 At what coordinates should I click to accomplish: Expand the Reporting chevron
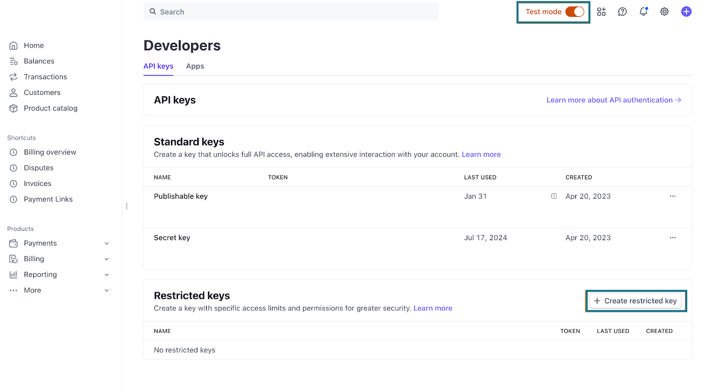click(107, 275)
